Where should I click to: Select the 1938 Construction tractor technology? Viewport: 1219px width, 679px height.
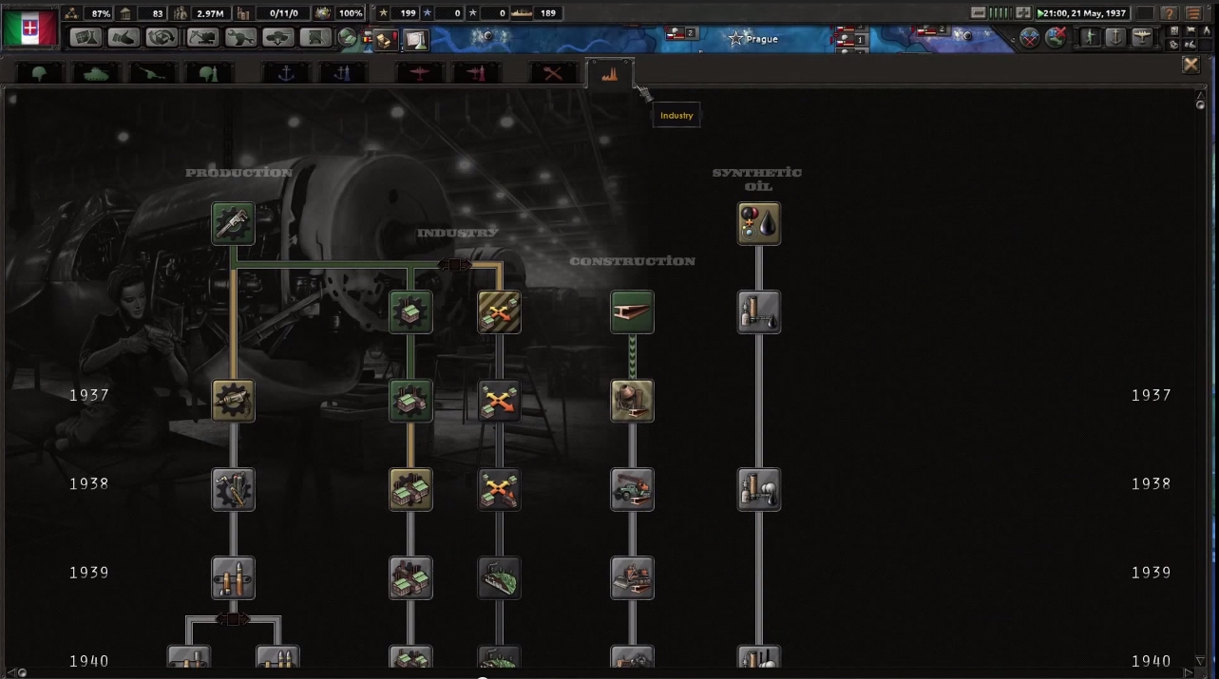click(632, 489)
